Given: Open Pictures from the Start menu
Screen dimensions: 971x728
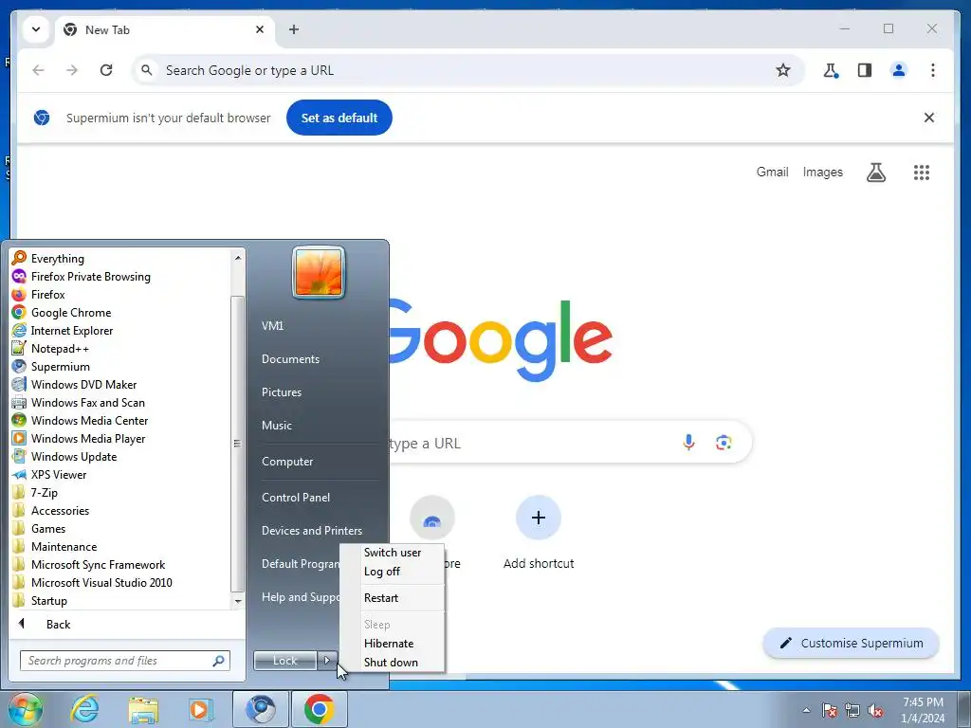Looking at the screenshot, I should tap(281, 391).
